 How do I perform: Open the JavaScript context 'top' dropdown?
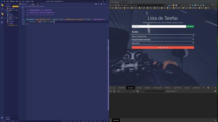(126, 91)
